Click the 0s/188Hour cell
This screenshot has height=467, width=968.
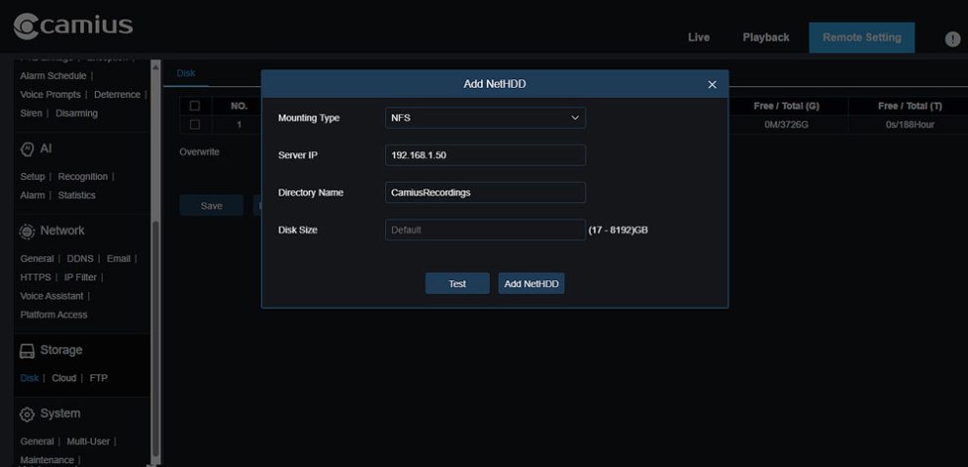[x=909, y=125]
